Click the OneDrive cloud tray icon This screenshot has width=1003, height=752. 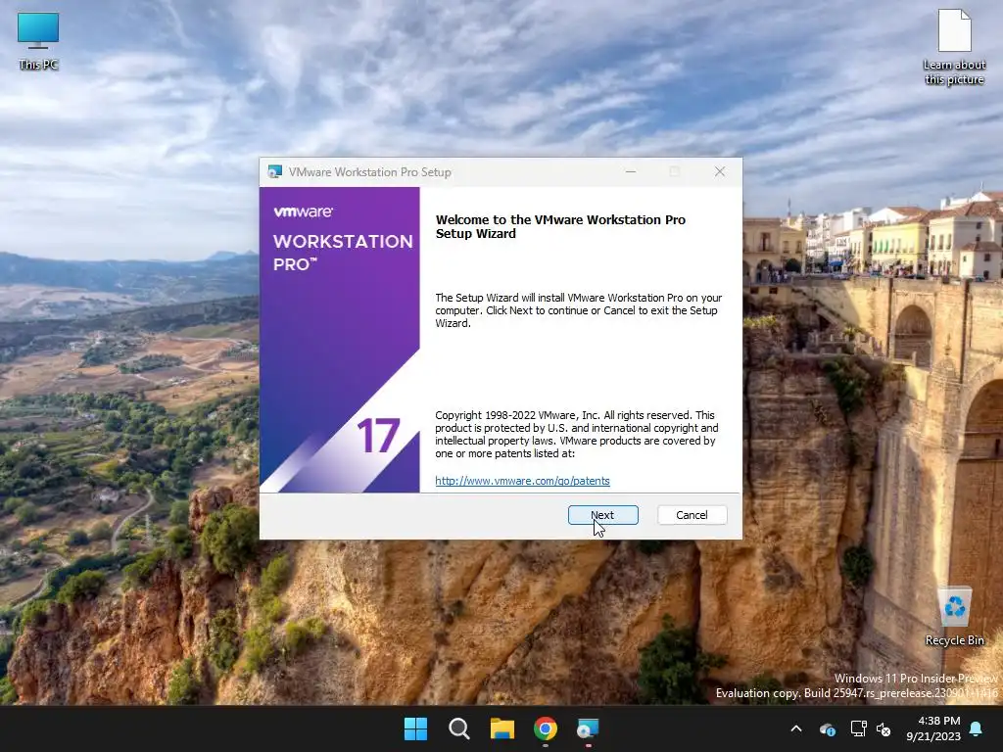click(x=827, y=728)
